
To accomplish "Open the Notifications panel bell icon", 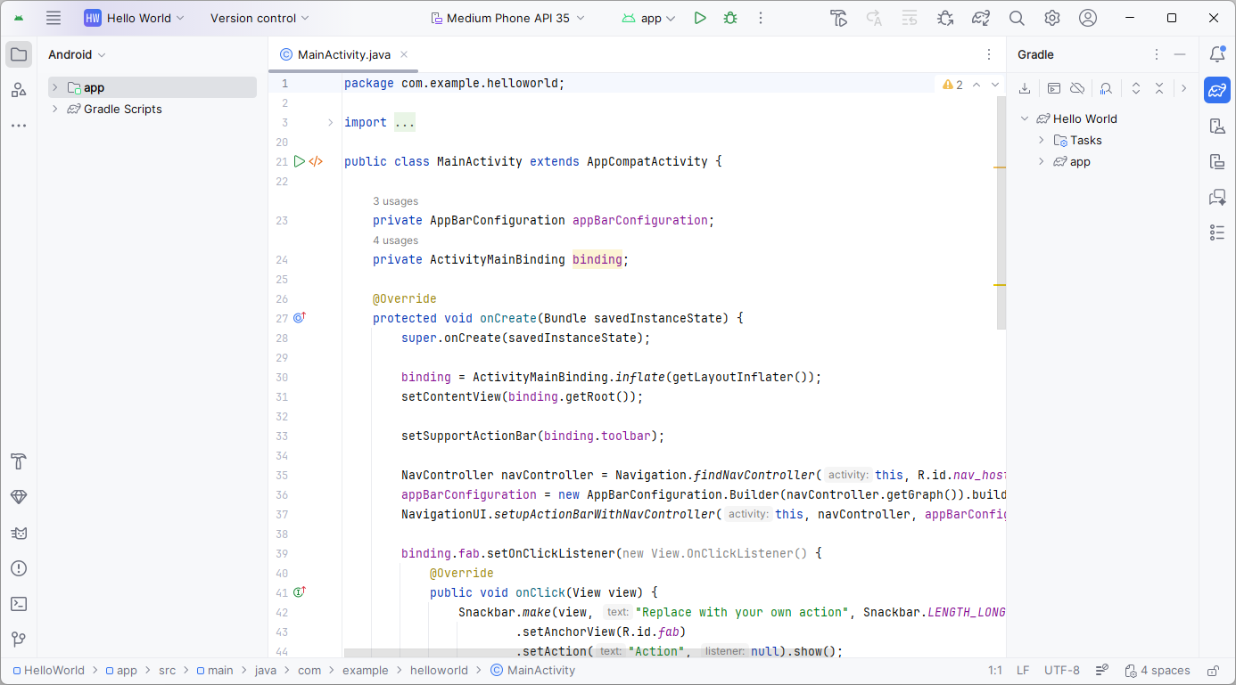I will click(x=1217, y=54).
